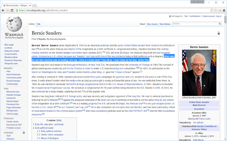Viewport: 227px width, 141px height.
Task: Click the Wikipedia search magnifier icon
Action: 220,24
